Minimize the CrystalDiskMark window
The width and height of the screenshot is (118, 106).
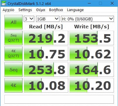(89, 4)
